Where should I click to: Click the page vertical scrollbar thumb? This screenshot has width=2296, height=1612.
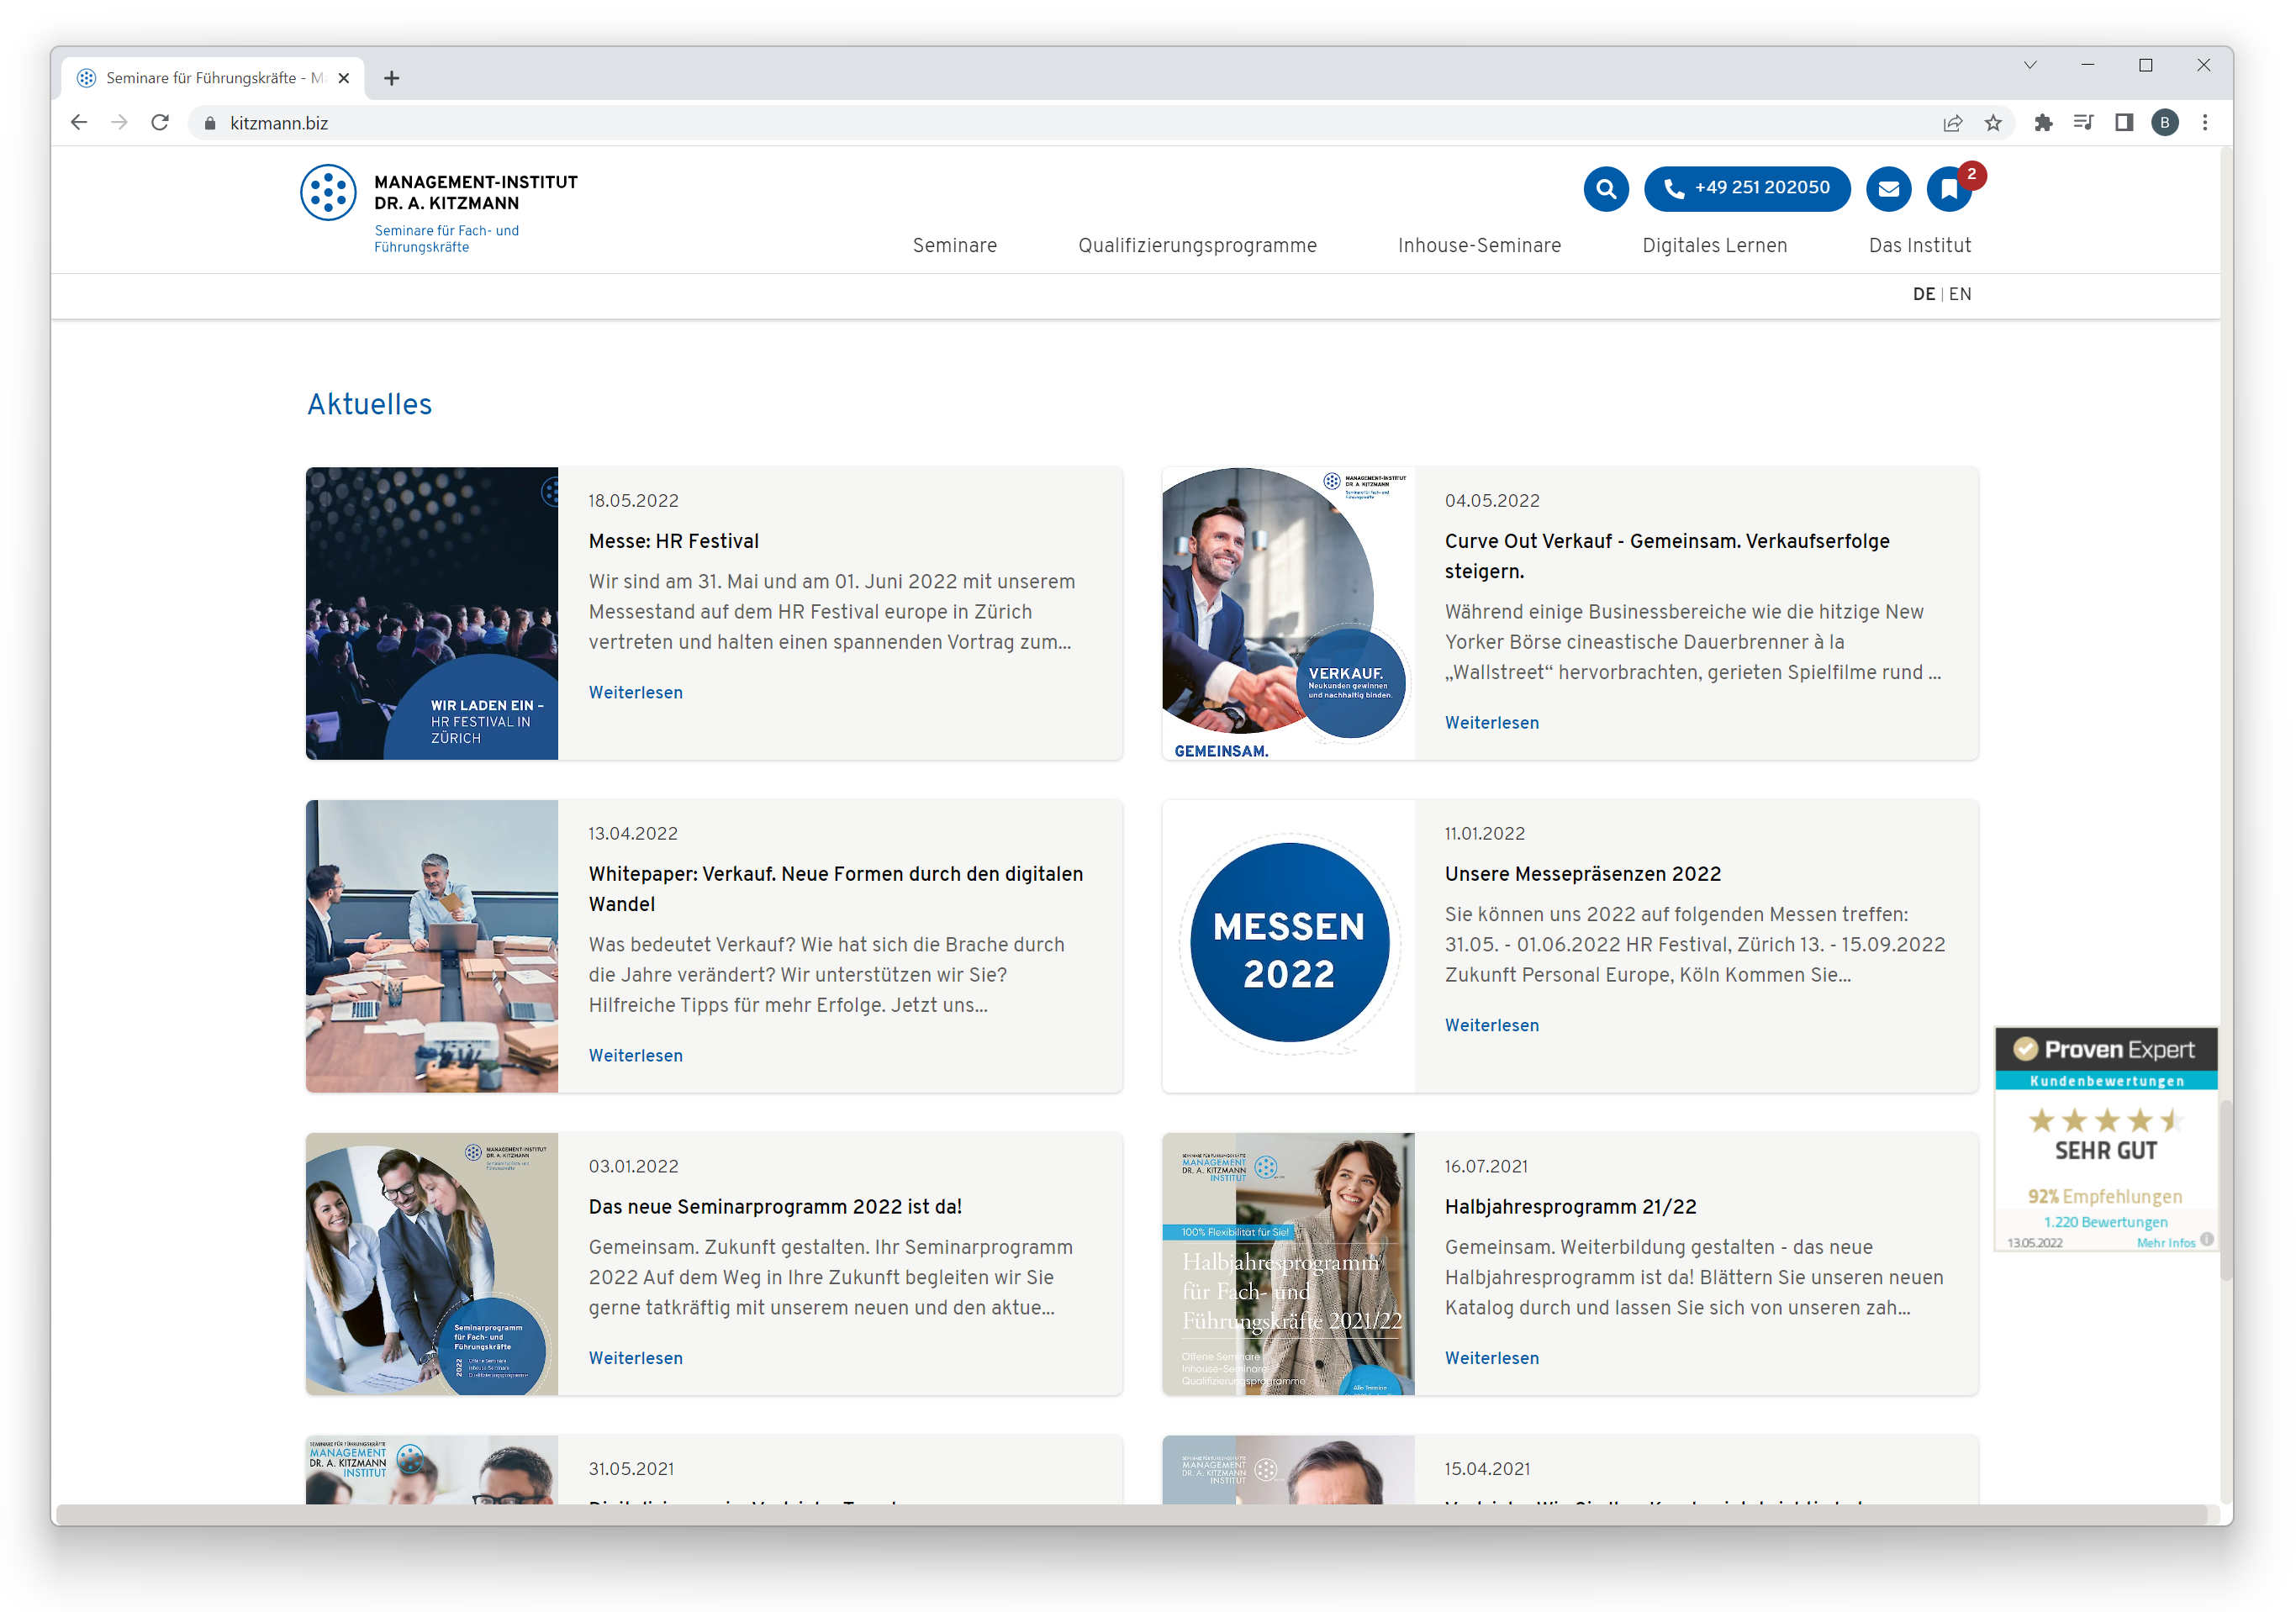tap(2226, 1190)
